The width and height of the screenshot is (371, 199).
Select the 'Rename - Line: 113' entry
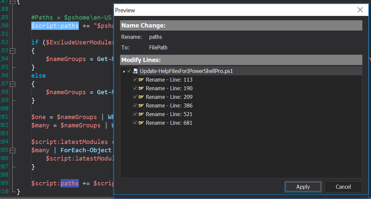coord(169,80)
